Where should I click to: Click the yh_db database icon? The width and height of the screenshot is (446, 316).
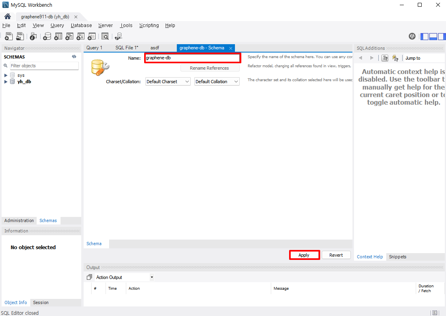click(x=12, y=82)
